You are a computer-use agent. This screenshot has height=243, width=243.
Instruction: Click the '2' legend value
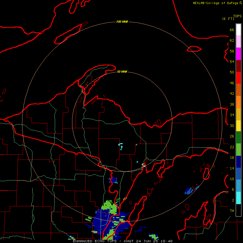point(233,200)
